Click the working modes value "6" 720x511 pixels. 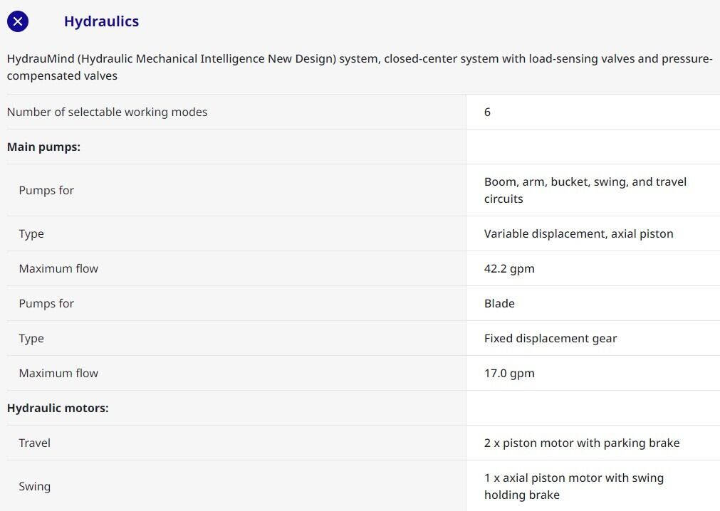point(487,112)
